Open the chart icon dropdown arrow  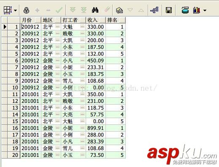click(x=205, y=11)
